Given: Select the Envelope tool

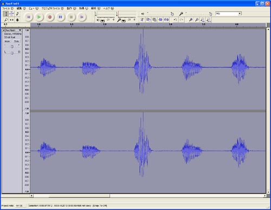Looking at the screenshot, I should 12,14.
